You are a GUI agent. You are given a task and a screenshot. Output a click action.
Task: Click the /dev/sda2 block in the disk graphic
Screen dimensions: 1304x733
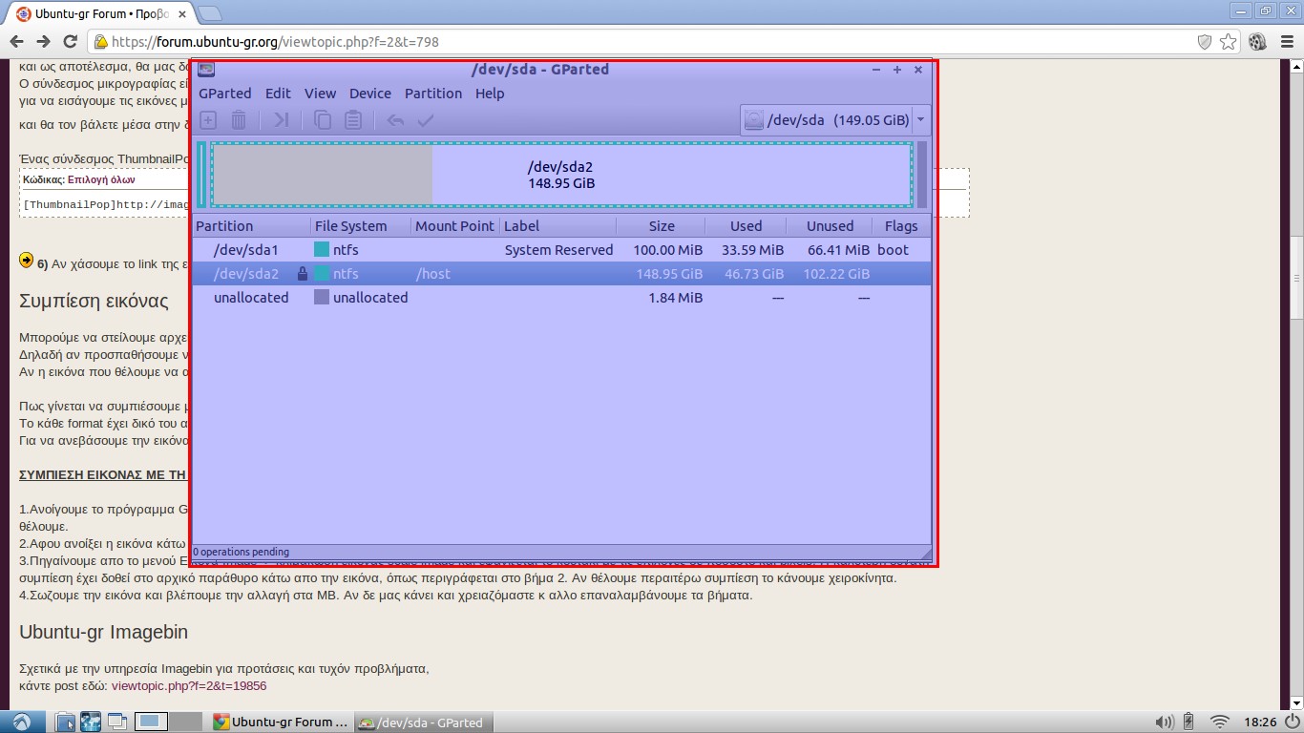tap(560, 175)
